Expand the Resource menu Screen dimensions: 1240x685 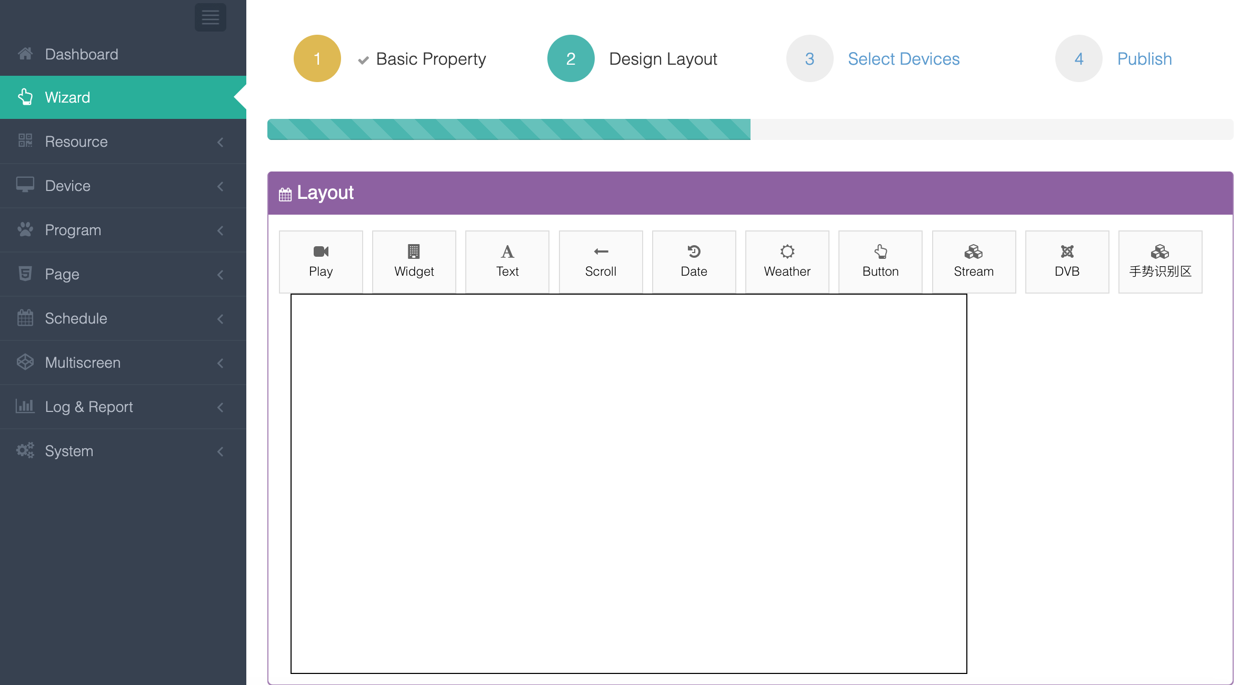point(76,142)
